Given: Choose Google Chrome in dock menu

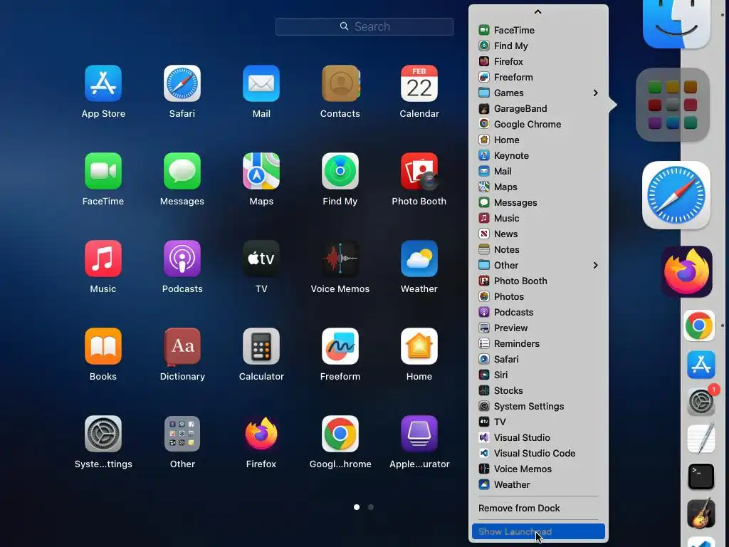Looking at the screenshot, I should click(x=538, y=124).
